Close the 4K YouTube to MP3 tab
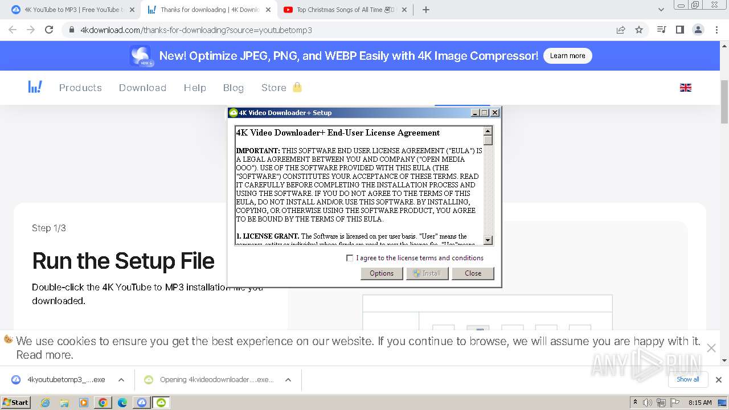Image resolution: width=729 pixels, height=410 pixels. click(x=132, y=10)
